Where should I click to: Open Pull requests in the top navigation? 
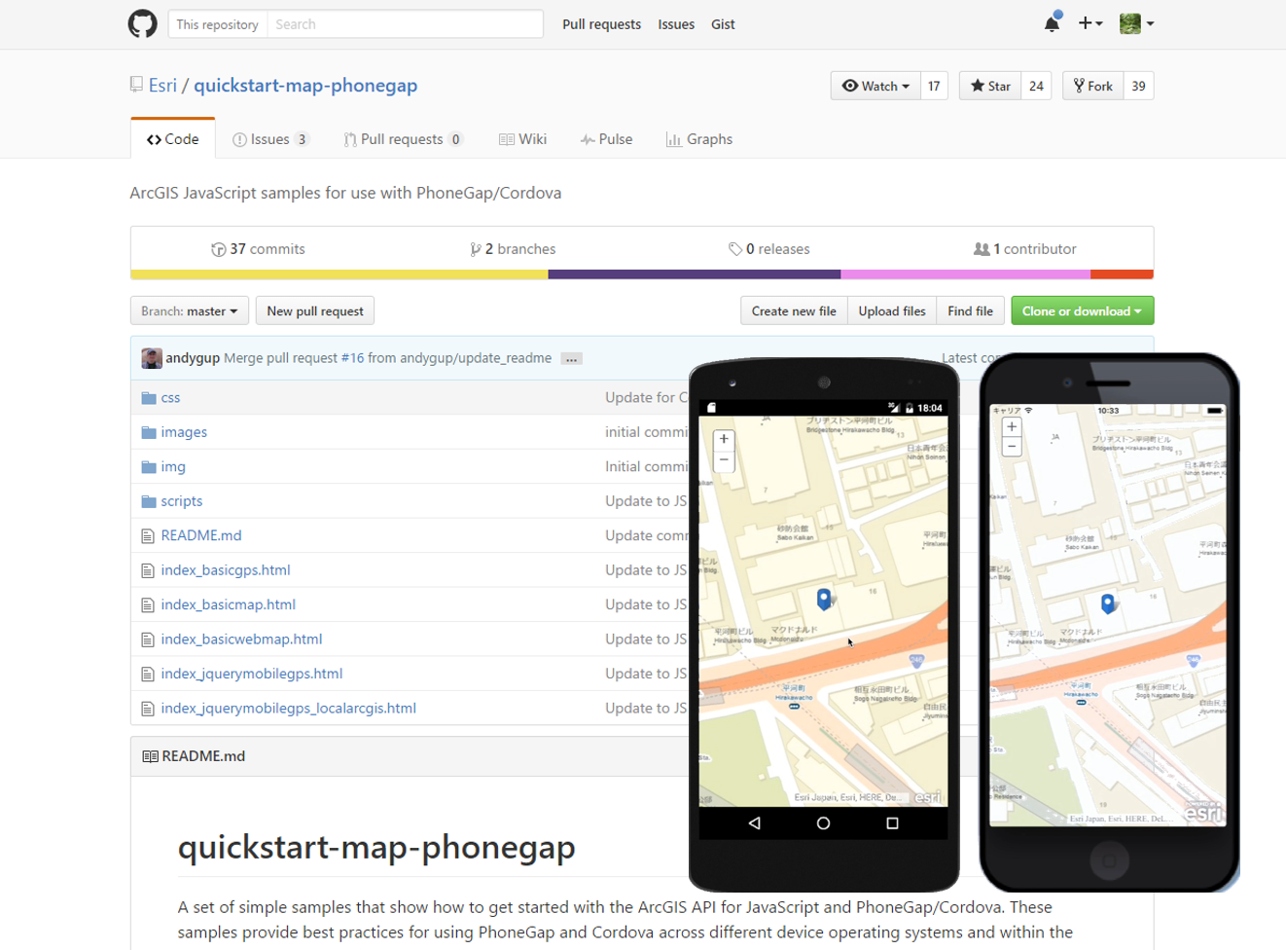[x=601, y=24]
